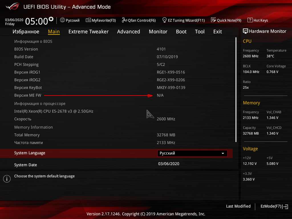The height and width of the screenshot is (219, 292).
Task: Click the RGE2-X99-0206 value
Action: [171, 80]
